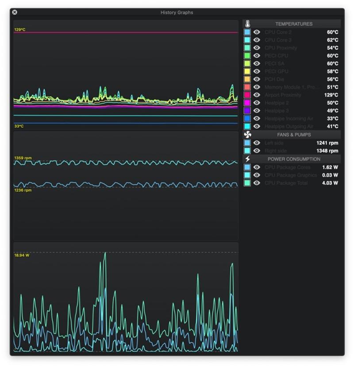Toggle visibility of CPU Core 2 graph

[x=257, y=32]
